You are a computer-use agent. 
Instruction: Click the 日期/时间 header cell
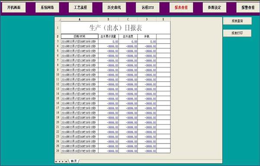pyautogui.click(x=80, y=36)
